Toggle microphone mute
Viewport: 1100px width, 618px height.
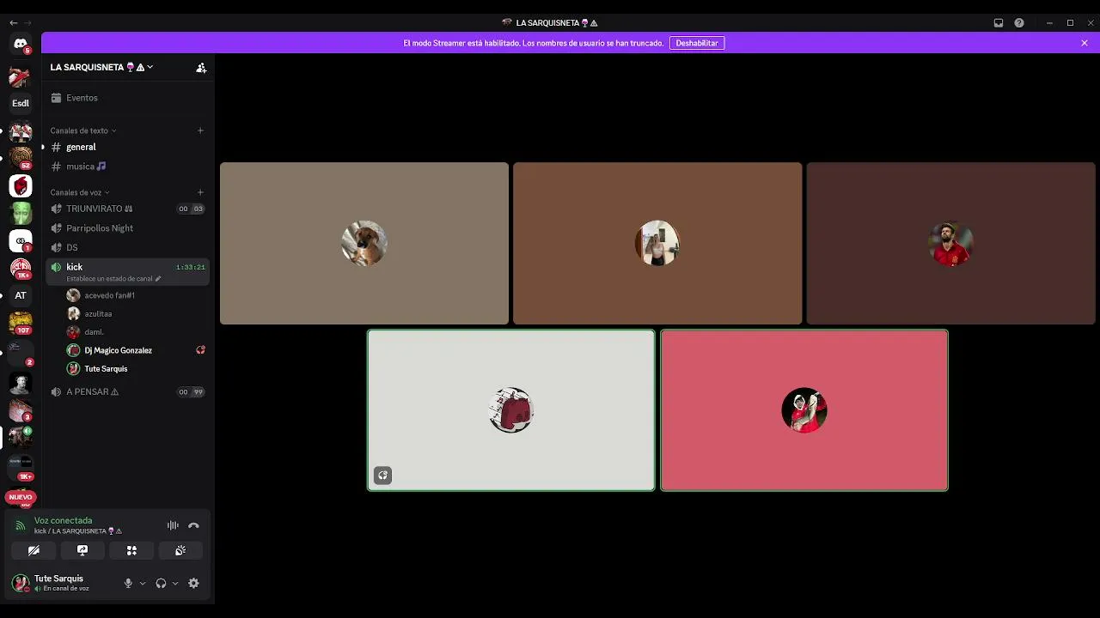tap(128, 583)
